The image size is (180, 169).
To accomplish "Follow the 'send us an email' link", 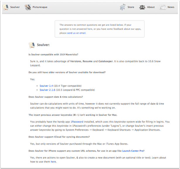I will 76,33.
